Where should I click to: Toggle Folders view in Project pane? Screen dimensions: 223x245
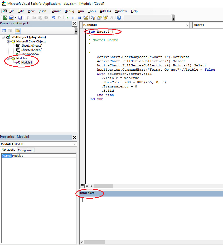click(x=17, y=31)
